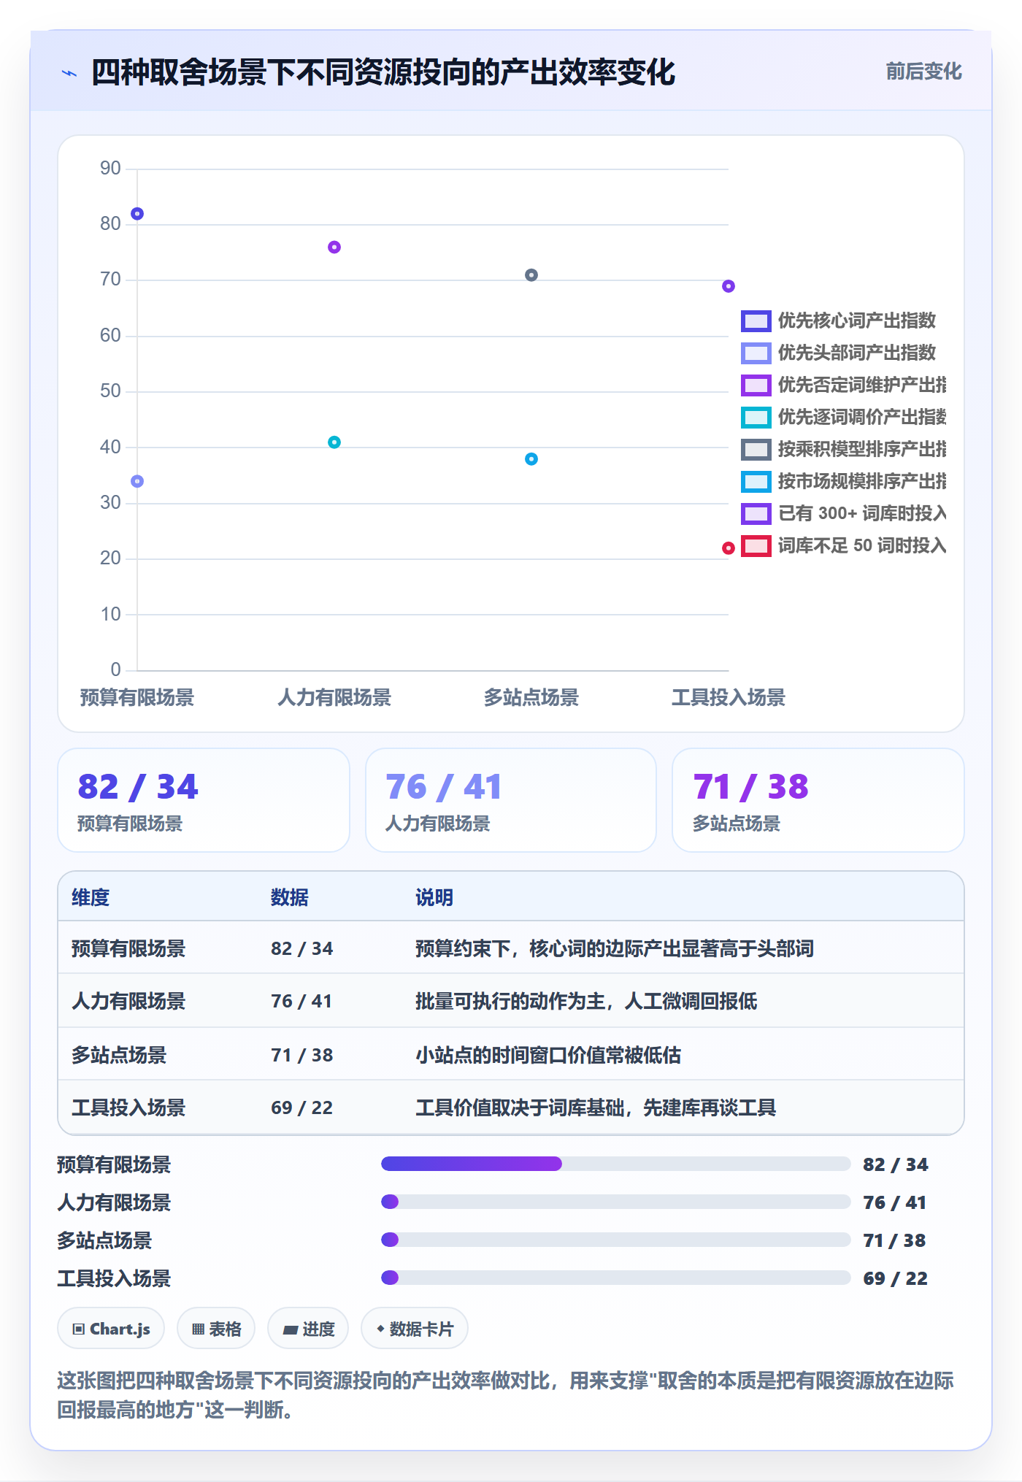Click the progress bar for 预算有限场景
The image size is (1022, 1482).
615,1164
